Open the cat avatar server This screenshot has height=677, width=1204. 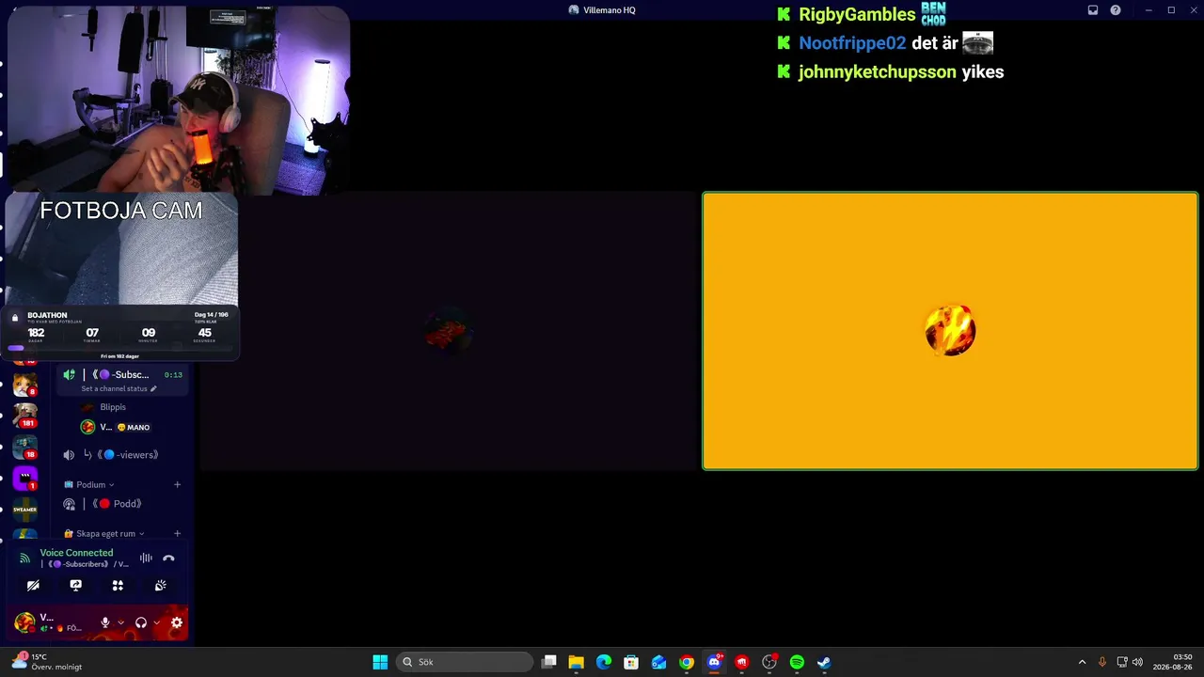point(24,384)
